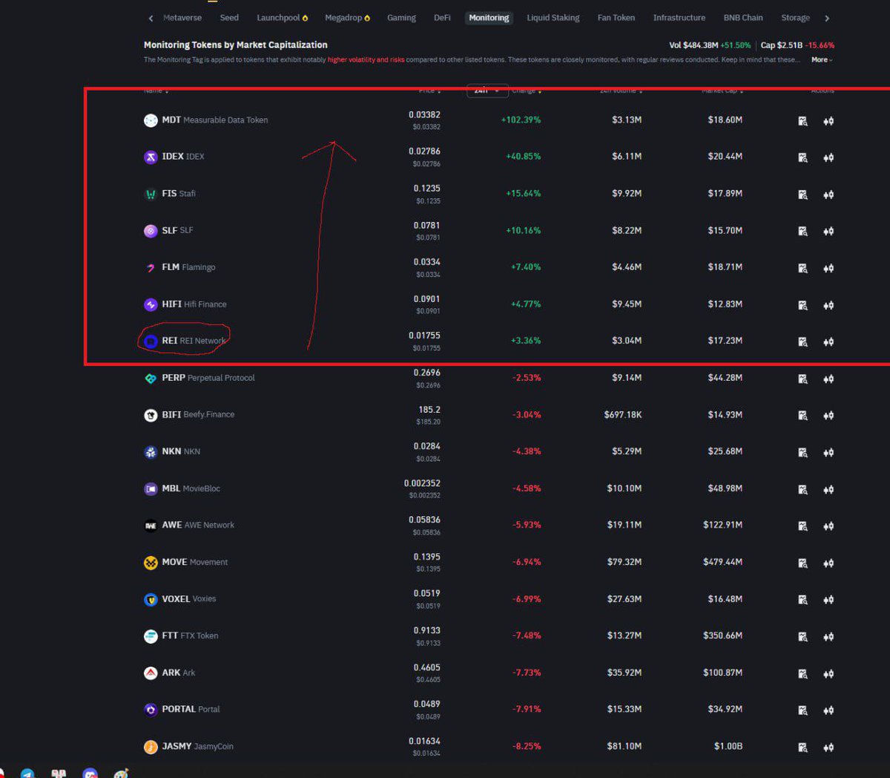Switch to the Liquid Staking tab
890x778 pixels.
tap(553, 18)
